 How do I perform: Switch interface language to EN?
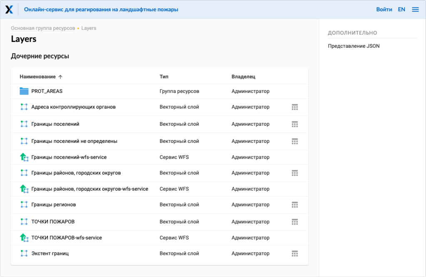(401, 9)
